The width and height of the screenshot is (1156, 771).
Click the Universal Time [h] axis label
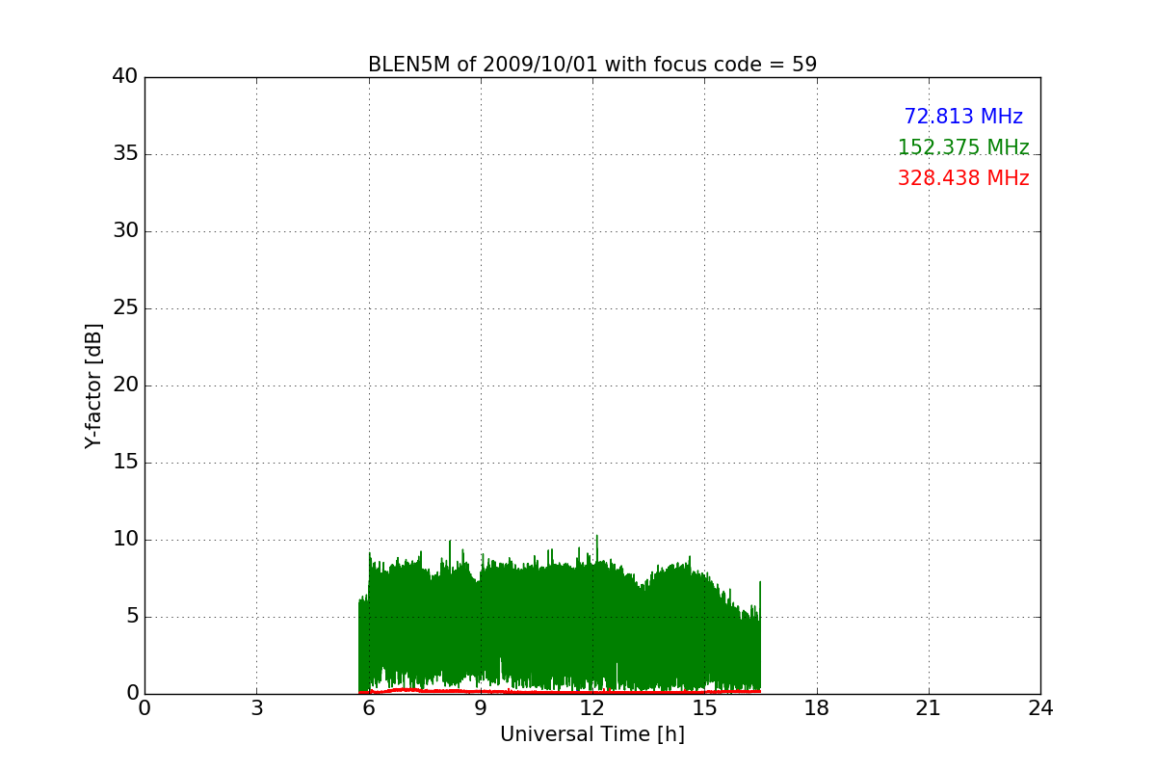pos(592,734)
